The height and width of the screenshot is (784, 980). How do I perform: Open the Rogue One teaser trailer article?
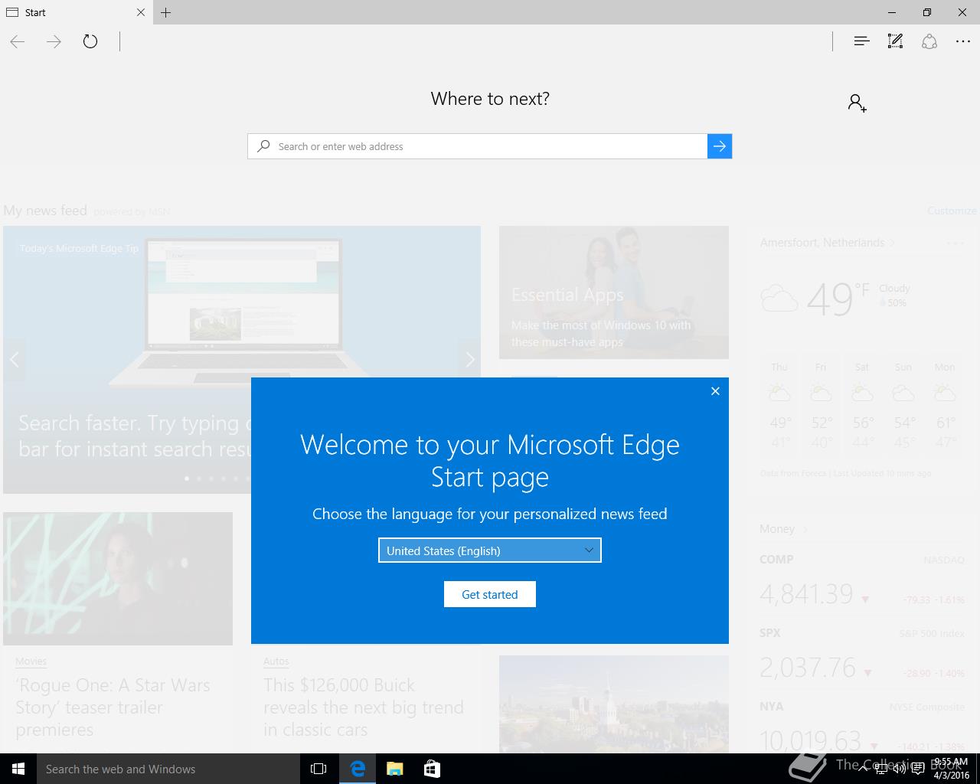pos(113,707)
